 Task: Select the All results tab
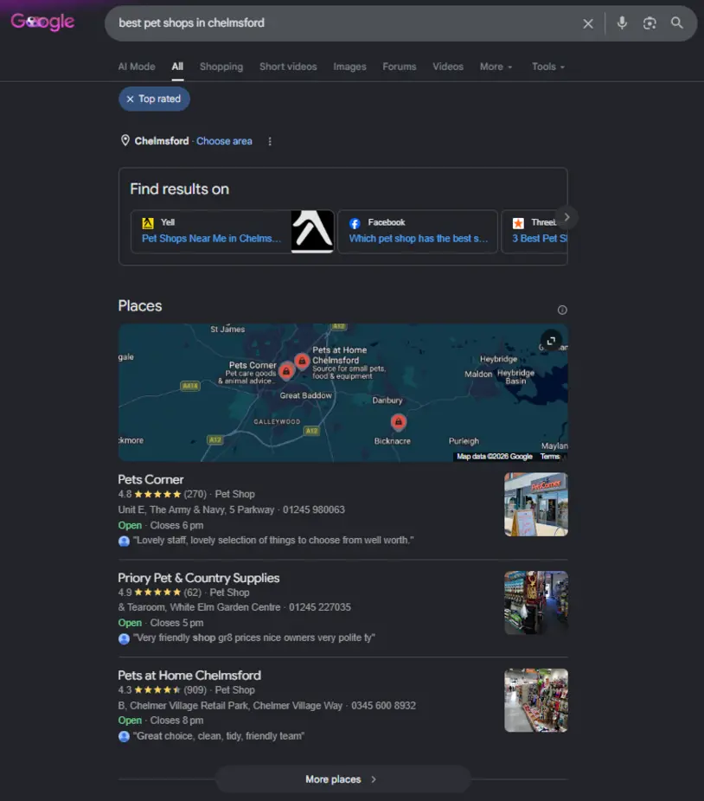coord(177,67)
